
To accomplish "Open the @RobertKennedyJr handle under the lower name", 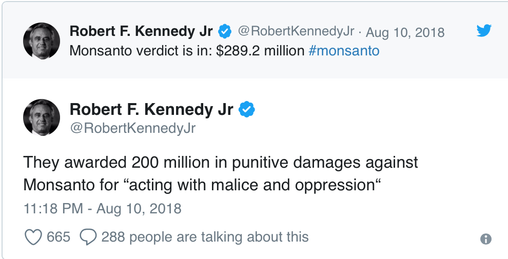I will tap(132, 128).
